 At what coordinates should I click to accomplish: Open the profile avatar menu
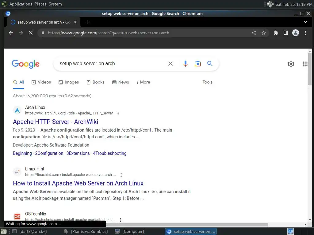[x=296, y=33]
